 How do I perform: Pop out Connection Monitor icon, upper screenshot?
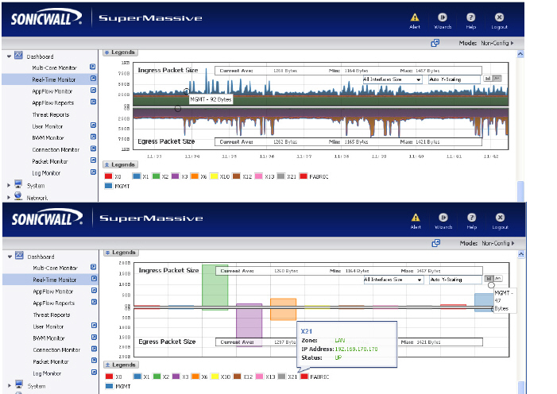[93, 149]
